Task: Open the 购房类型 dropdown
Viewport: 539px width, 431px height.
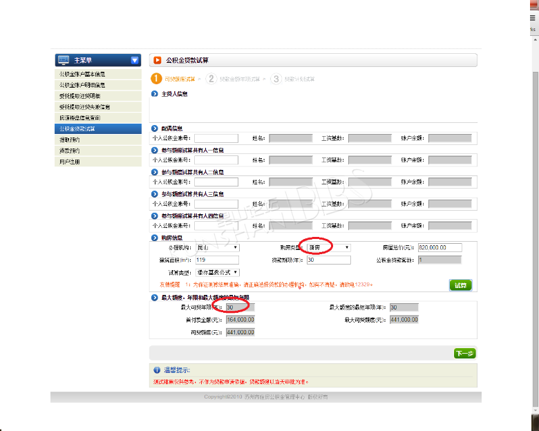Action: tap(329, 247)
